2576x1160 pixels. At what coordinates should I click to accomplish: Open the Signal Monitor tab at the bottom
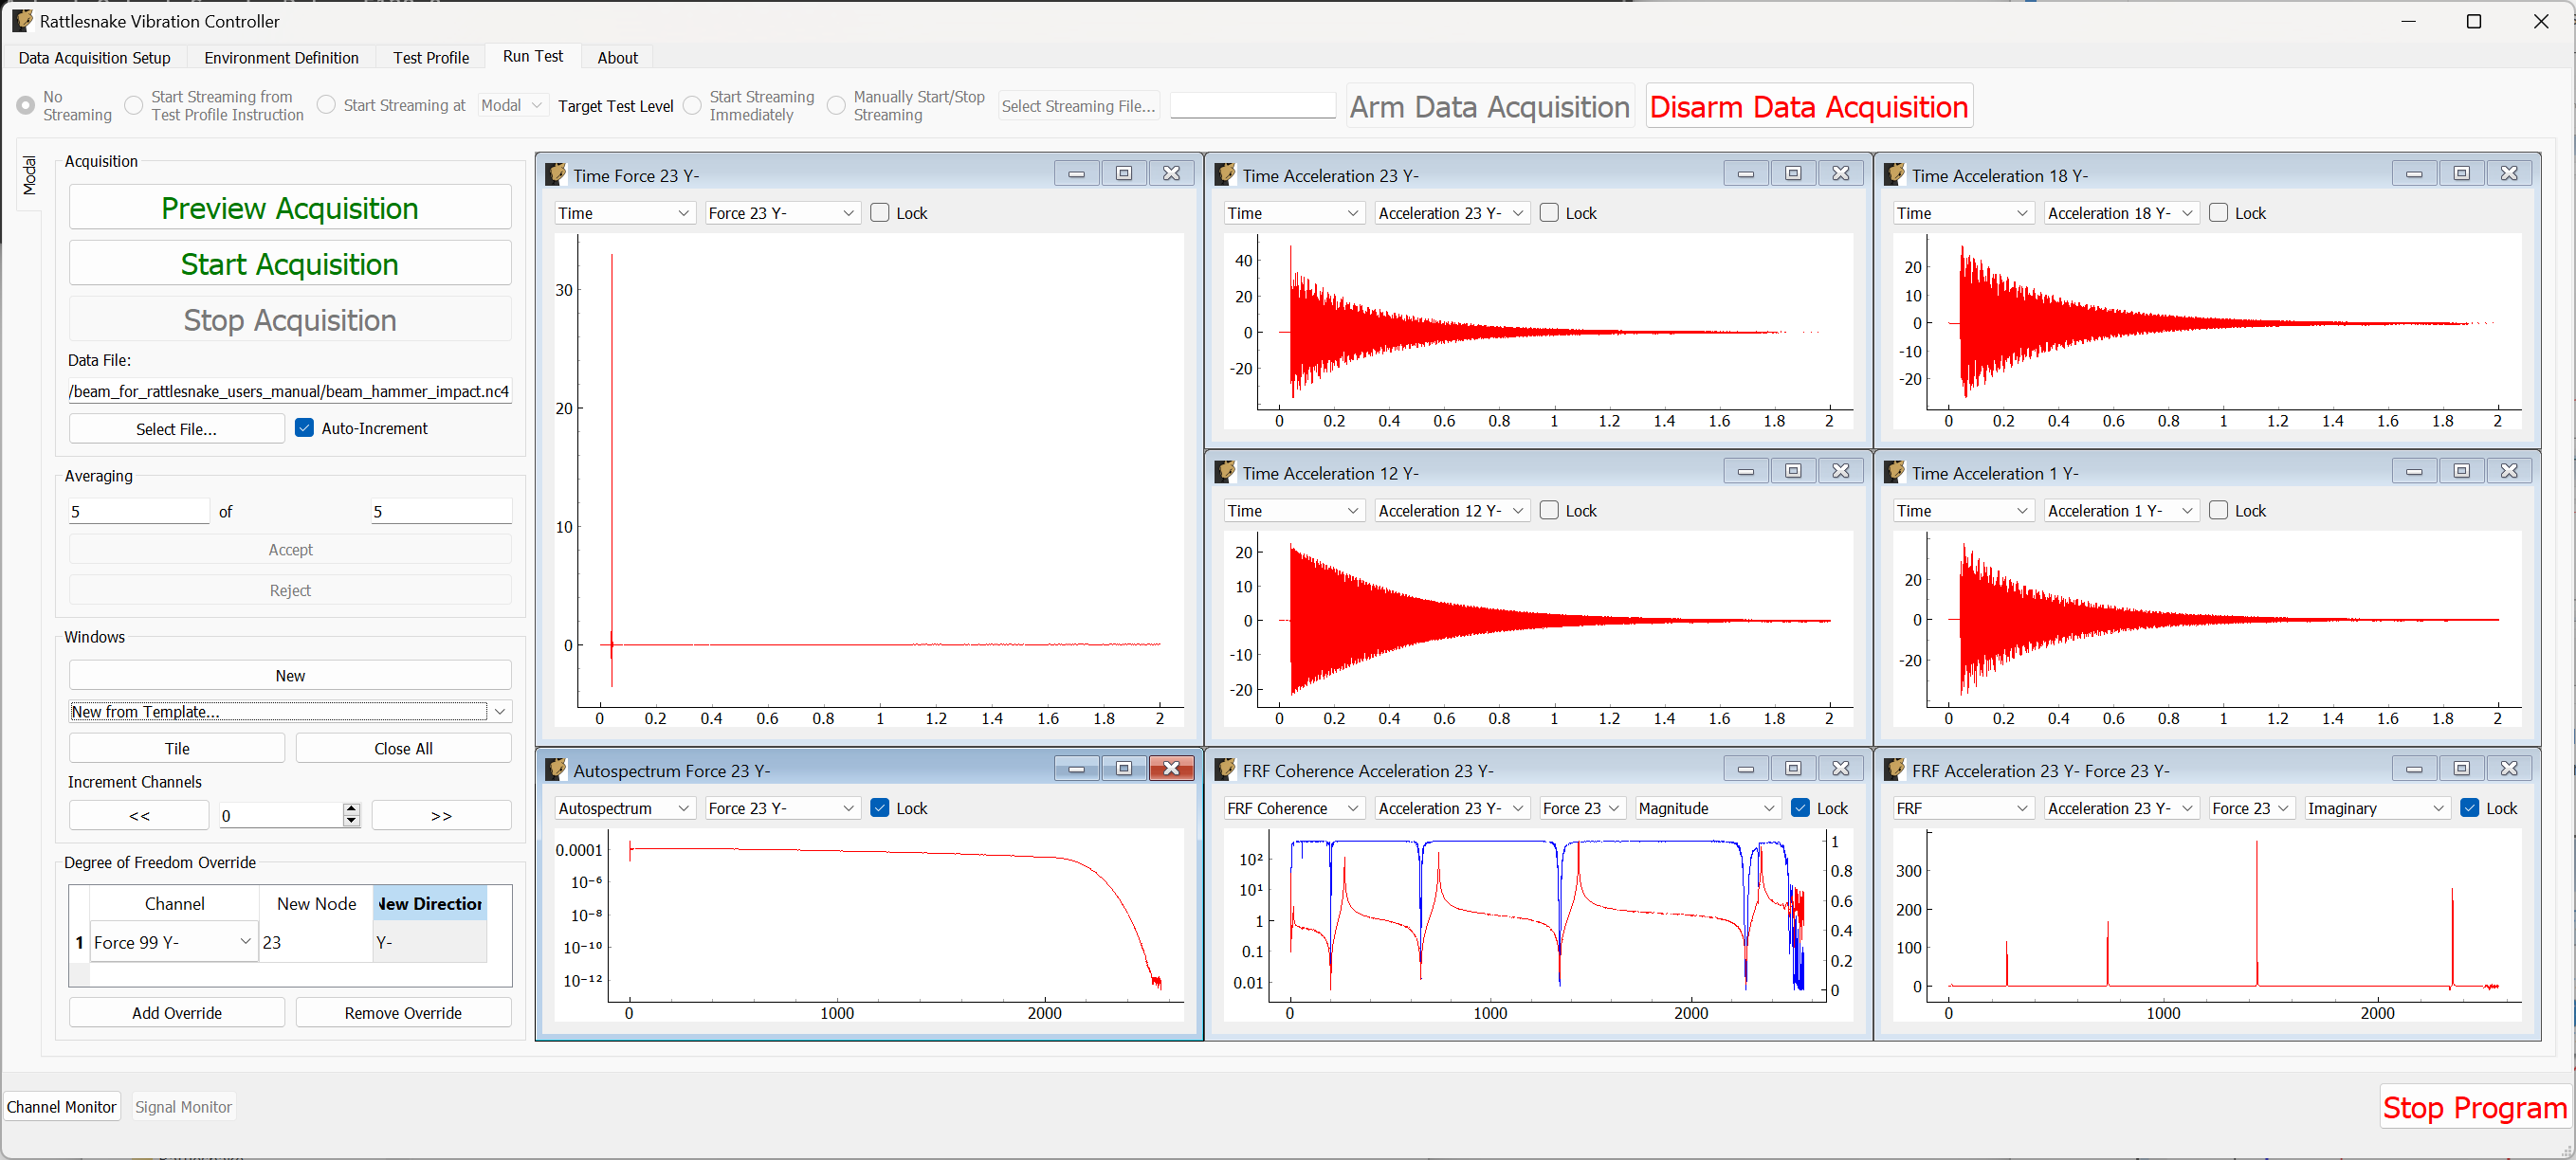[183, 1106]
